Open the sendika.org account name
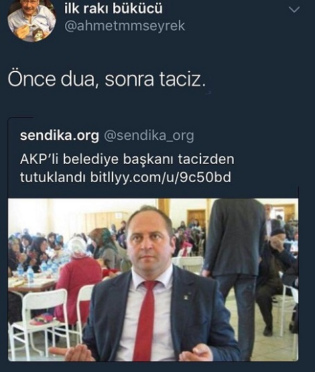315x372 pixels. (59, 136)
